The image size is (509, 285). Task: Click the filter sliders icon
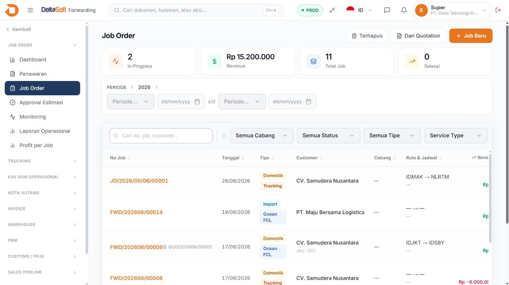224,136
